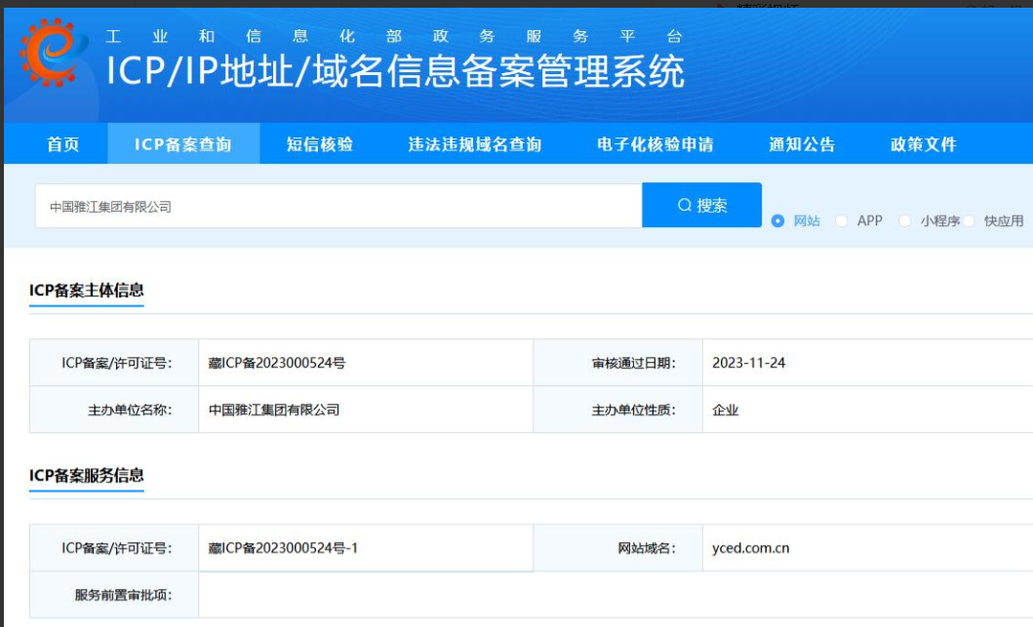Open the 短信核验 tab

tap(320, 144)
